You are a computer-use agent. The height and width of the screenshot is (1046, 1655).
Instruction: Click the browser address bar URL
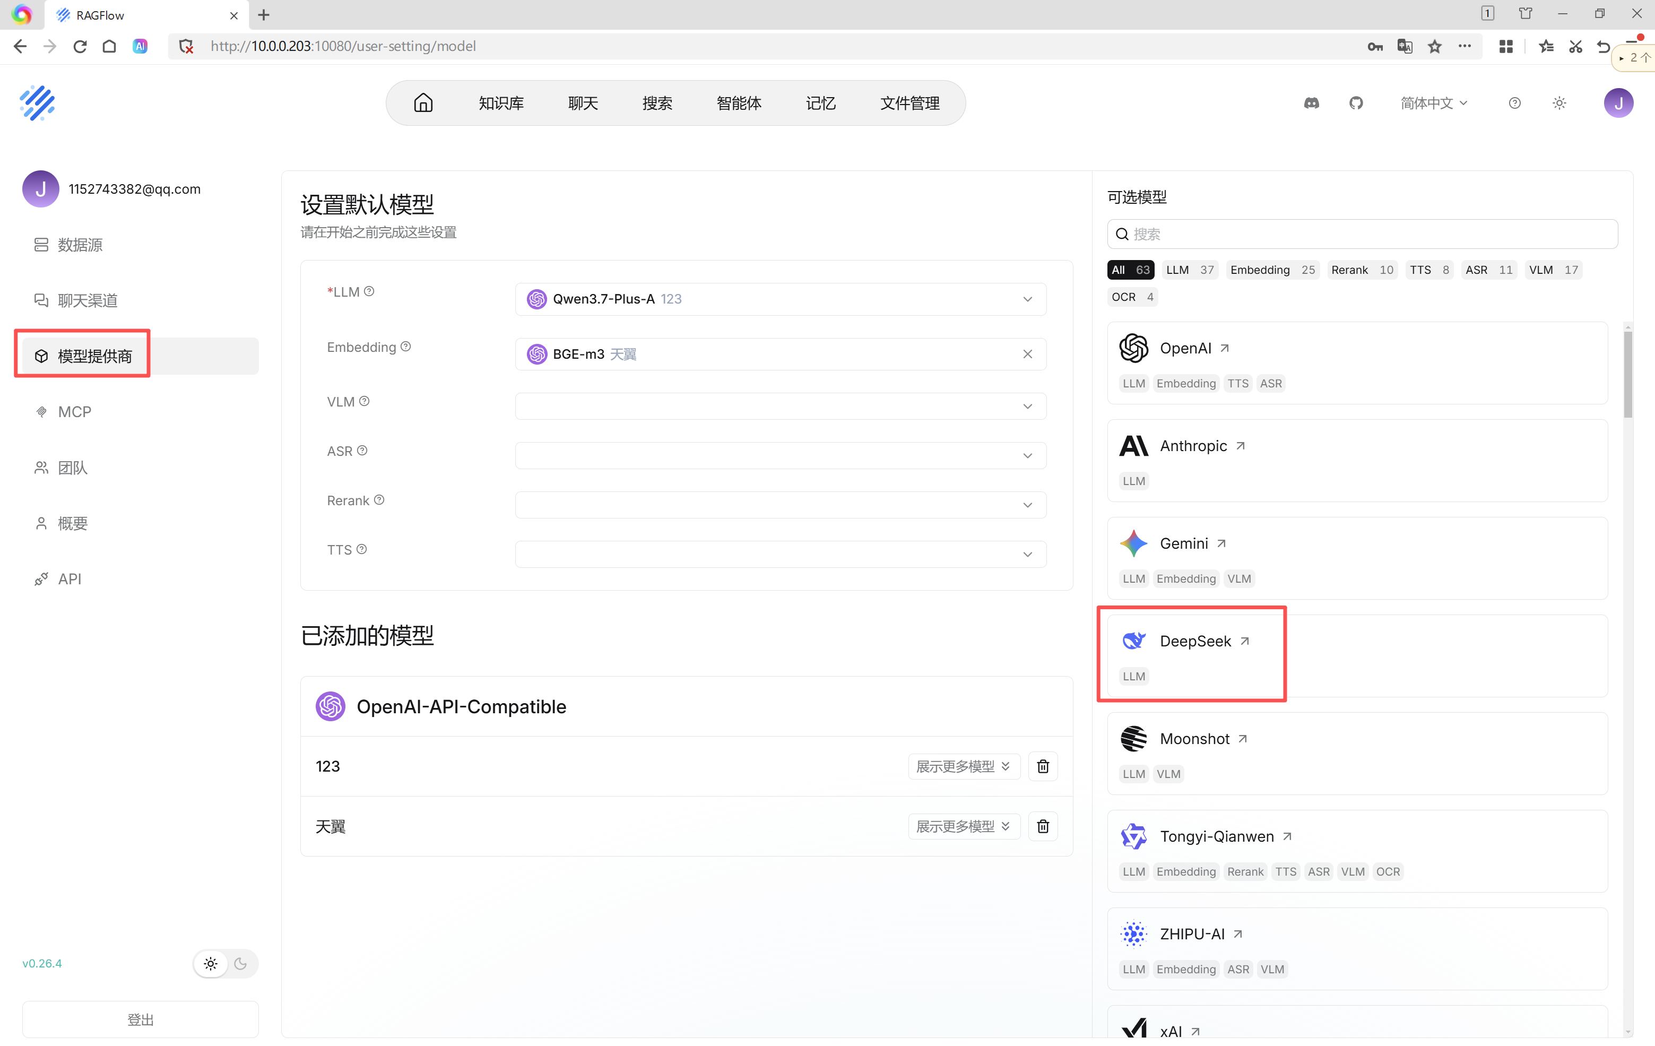[343, 46]
